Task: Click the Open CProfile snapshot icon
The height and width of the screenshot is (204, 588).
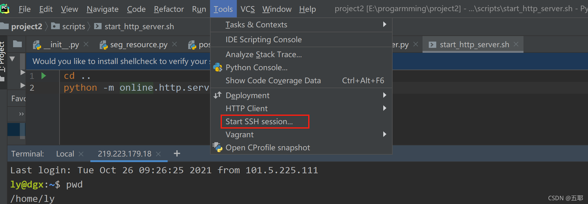Action: 218,147
